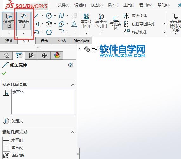Open the Help (帮助) menu
181x159 pixels.
[x=164, y=5]
